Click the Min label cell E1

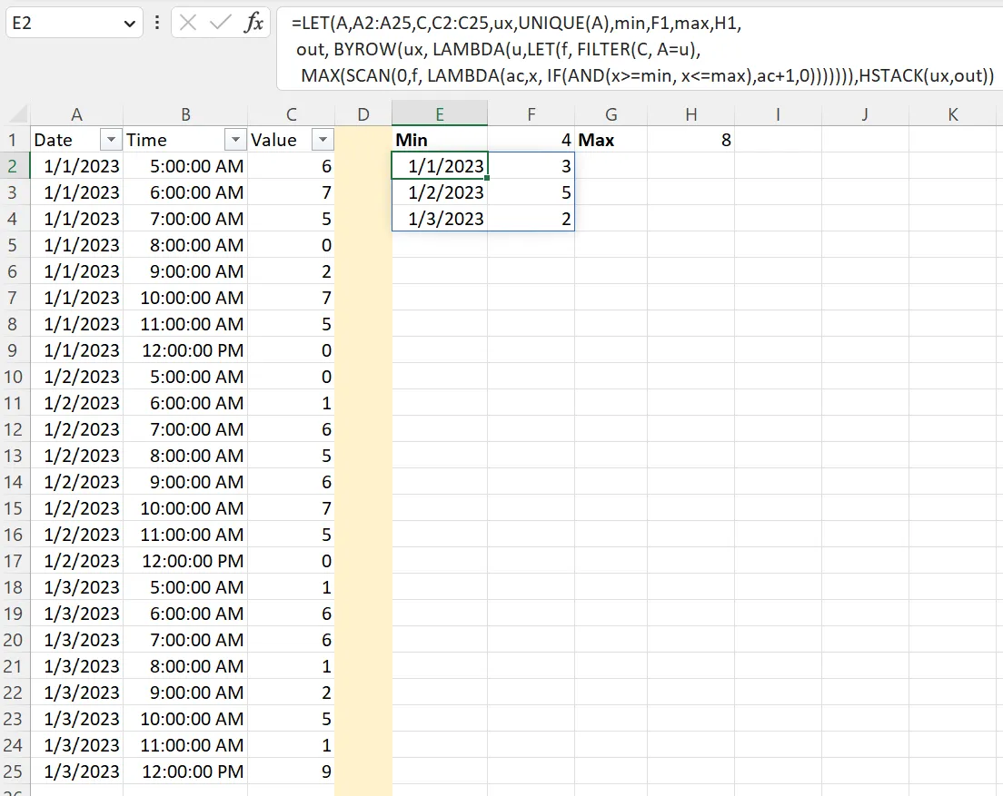440,139
